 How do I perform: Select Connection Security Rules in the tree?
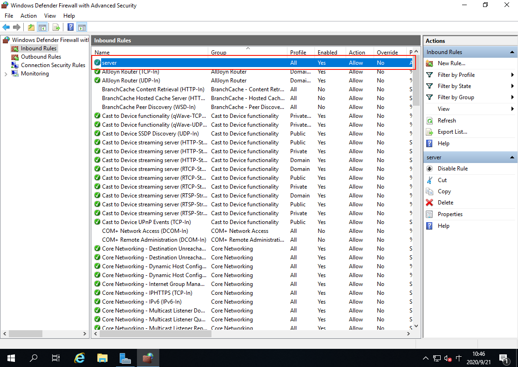click(x=53, y=65)
